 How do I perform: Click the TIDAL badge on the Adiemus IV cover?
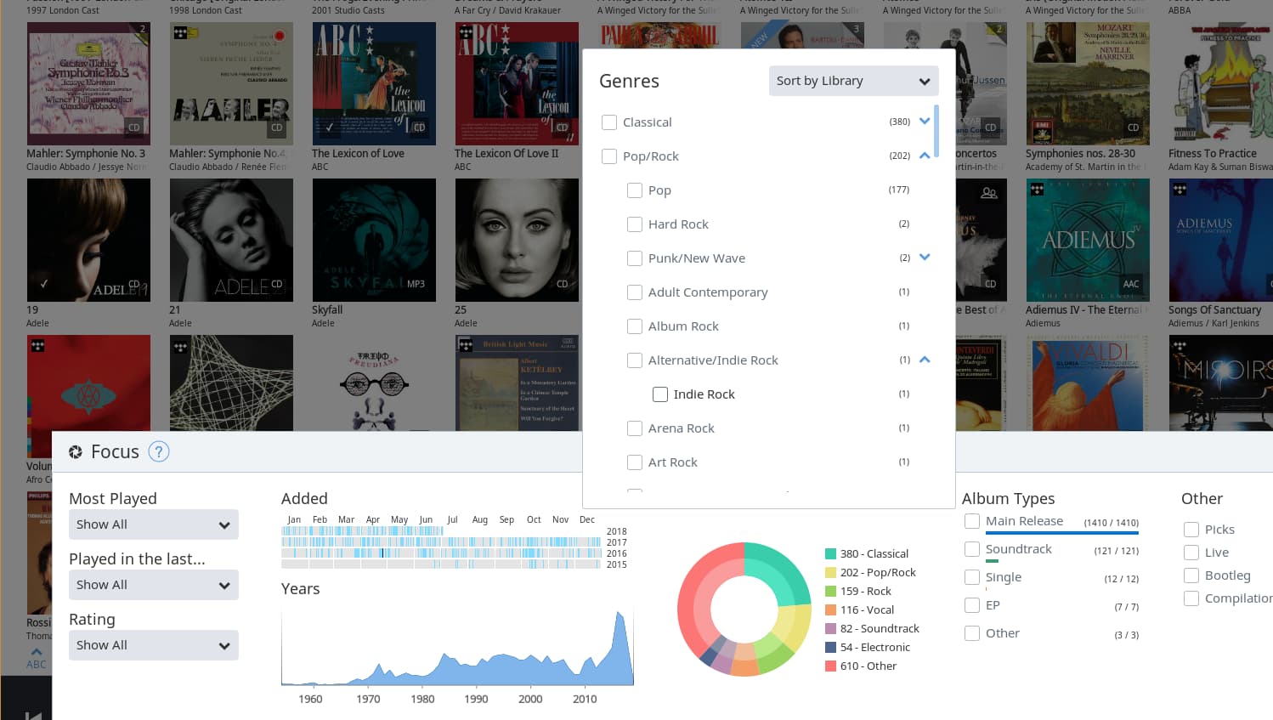pos(1037,189)
